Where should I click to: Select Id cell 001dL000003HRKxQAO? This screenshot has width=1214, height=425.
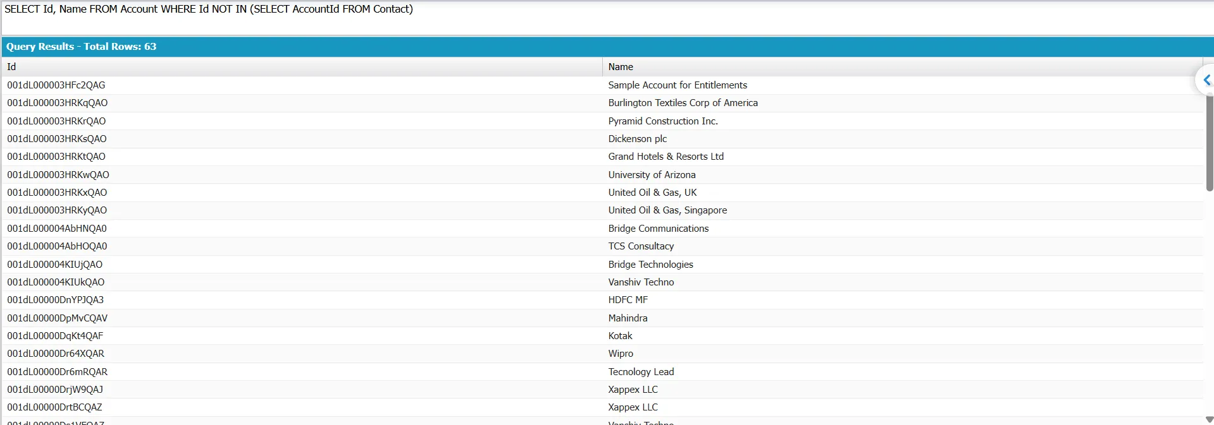(x=57, y=193)
